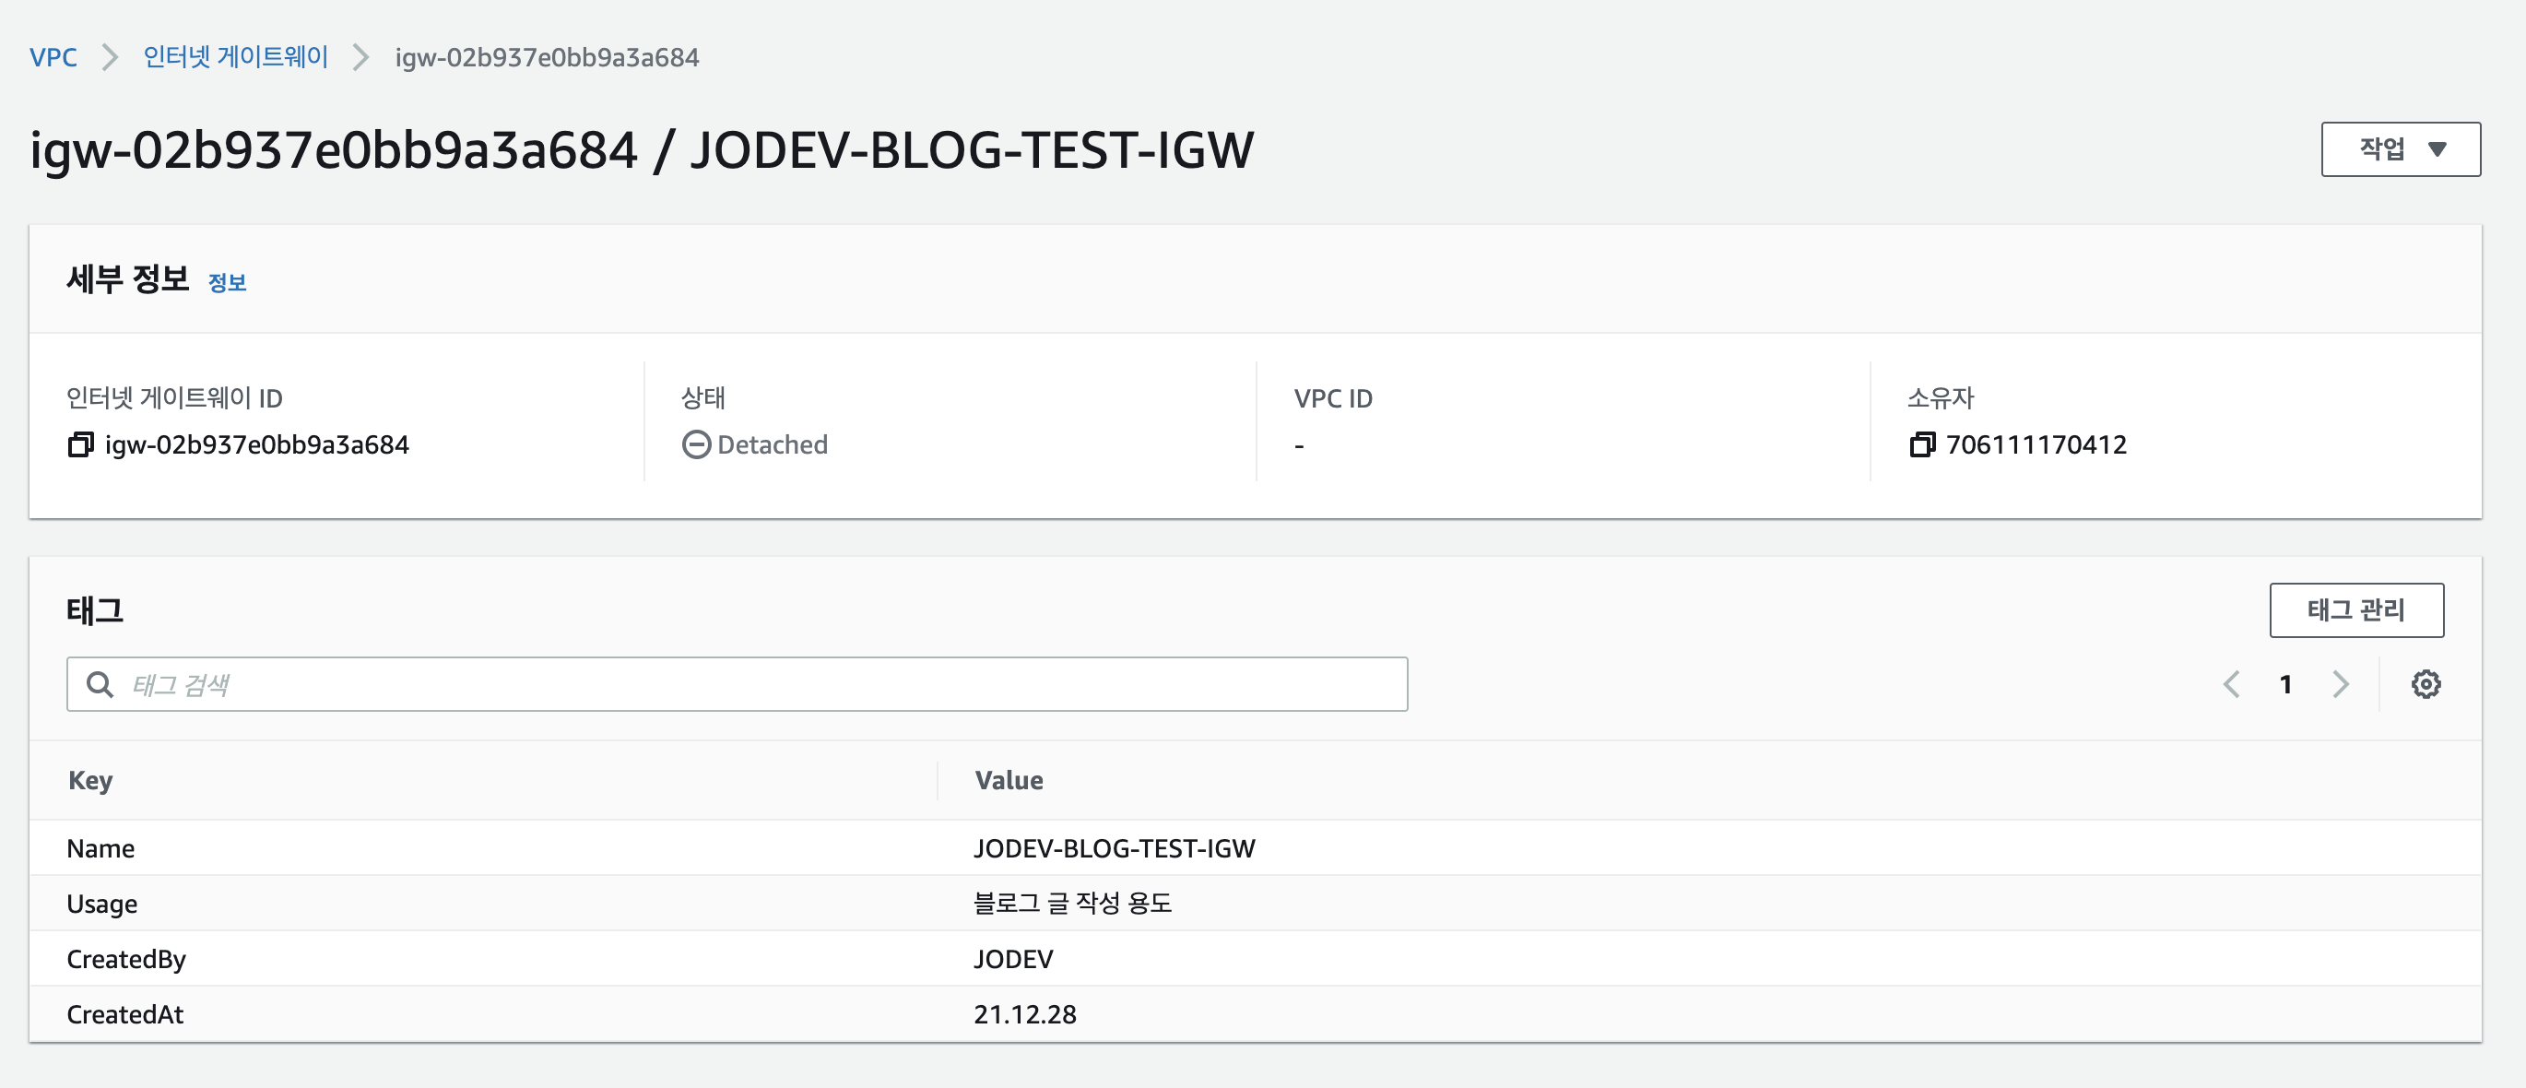
Task: Click the 태그 관리 button
Action: [2355, 610]
